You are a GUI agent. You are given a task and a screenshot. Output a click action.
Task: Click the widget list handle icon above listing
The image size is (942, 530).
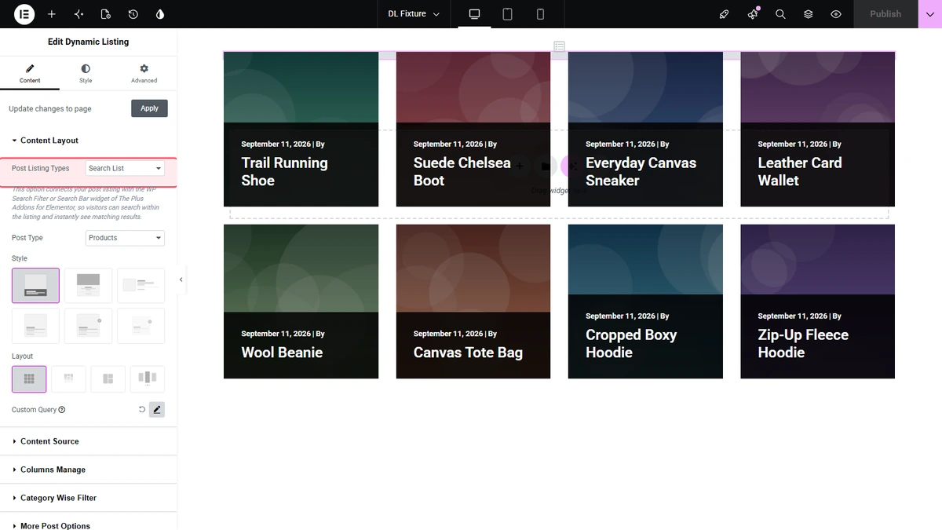click(x=559, y=46)
